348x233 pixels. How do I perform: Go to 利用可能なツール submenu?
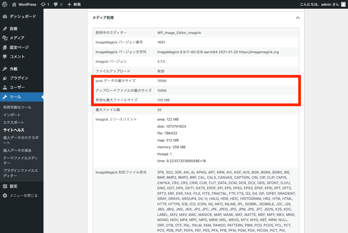(17, 107)
